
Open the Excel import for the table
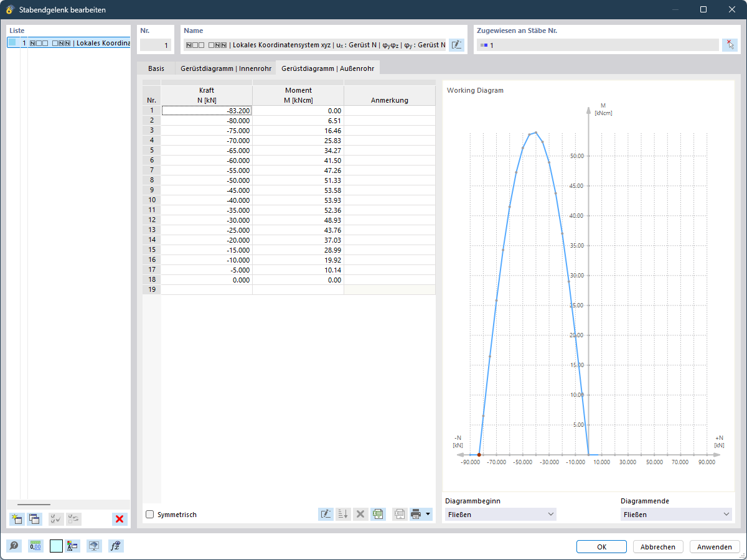[x=378, y=514]
